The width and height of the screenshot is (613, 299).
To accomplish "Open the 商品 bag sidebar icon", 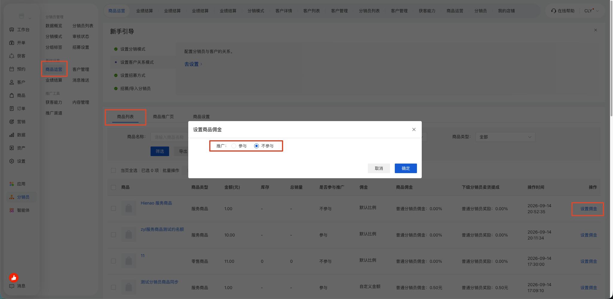I will point(12,95).
